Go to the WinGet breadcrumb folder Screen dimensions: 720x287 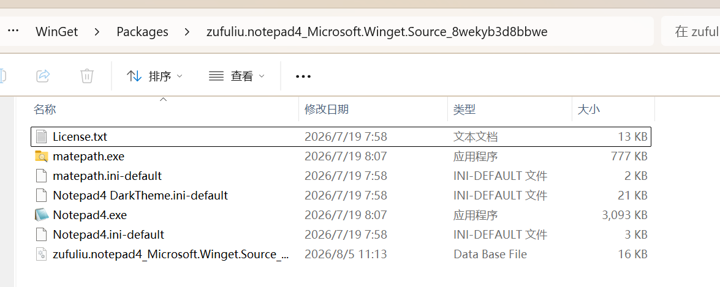pos(57,32)
